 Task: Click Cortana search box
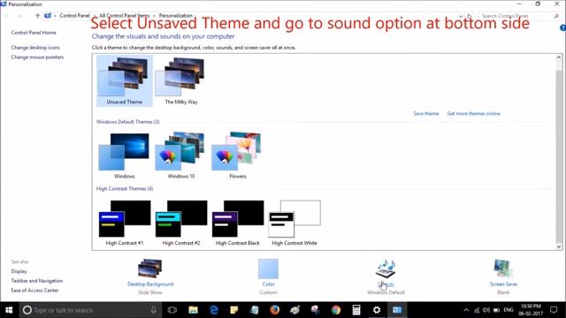[x=89, y=310]
